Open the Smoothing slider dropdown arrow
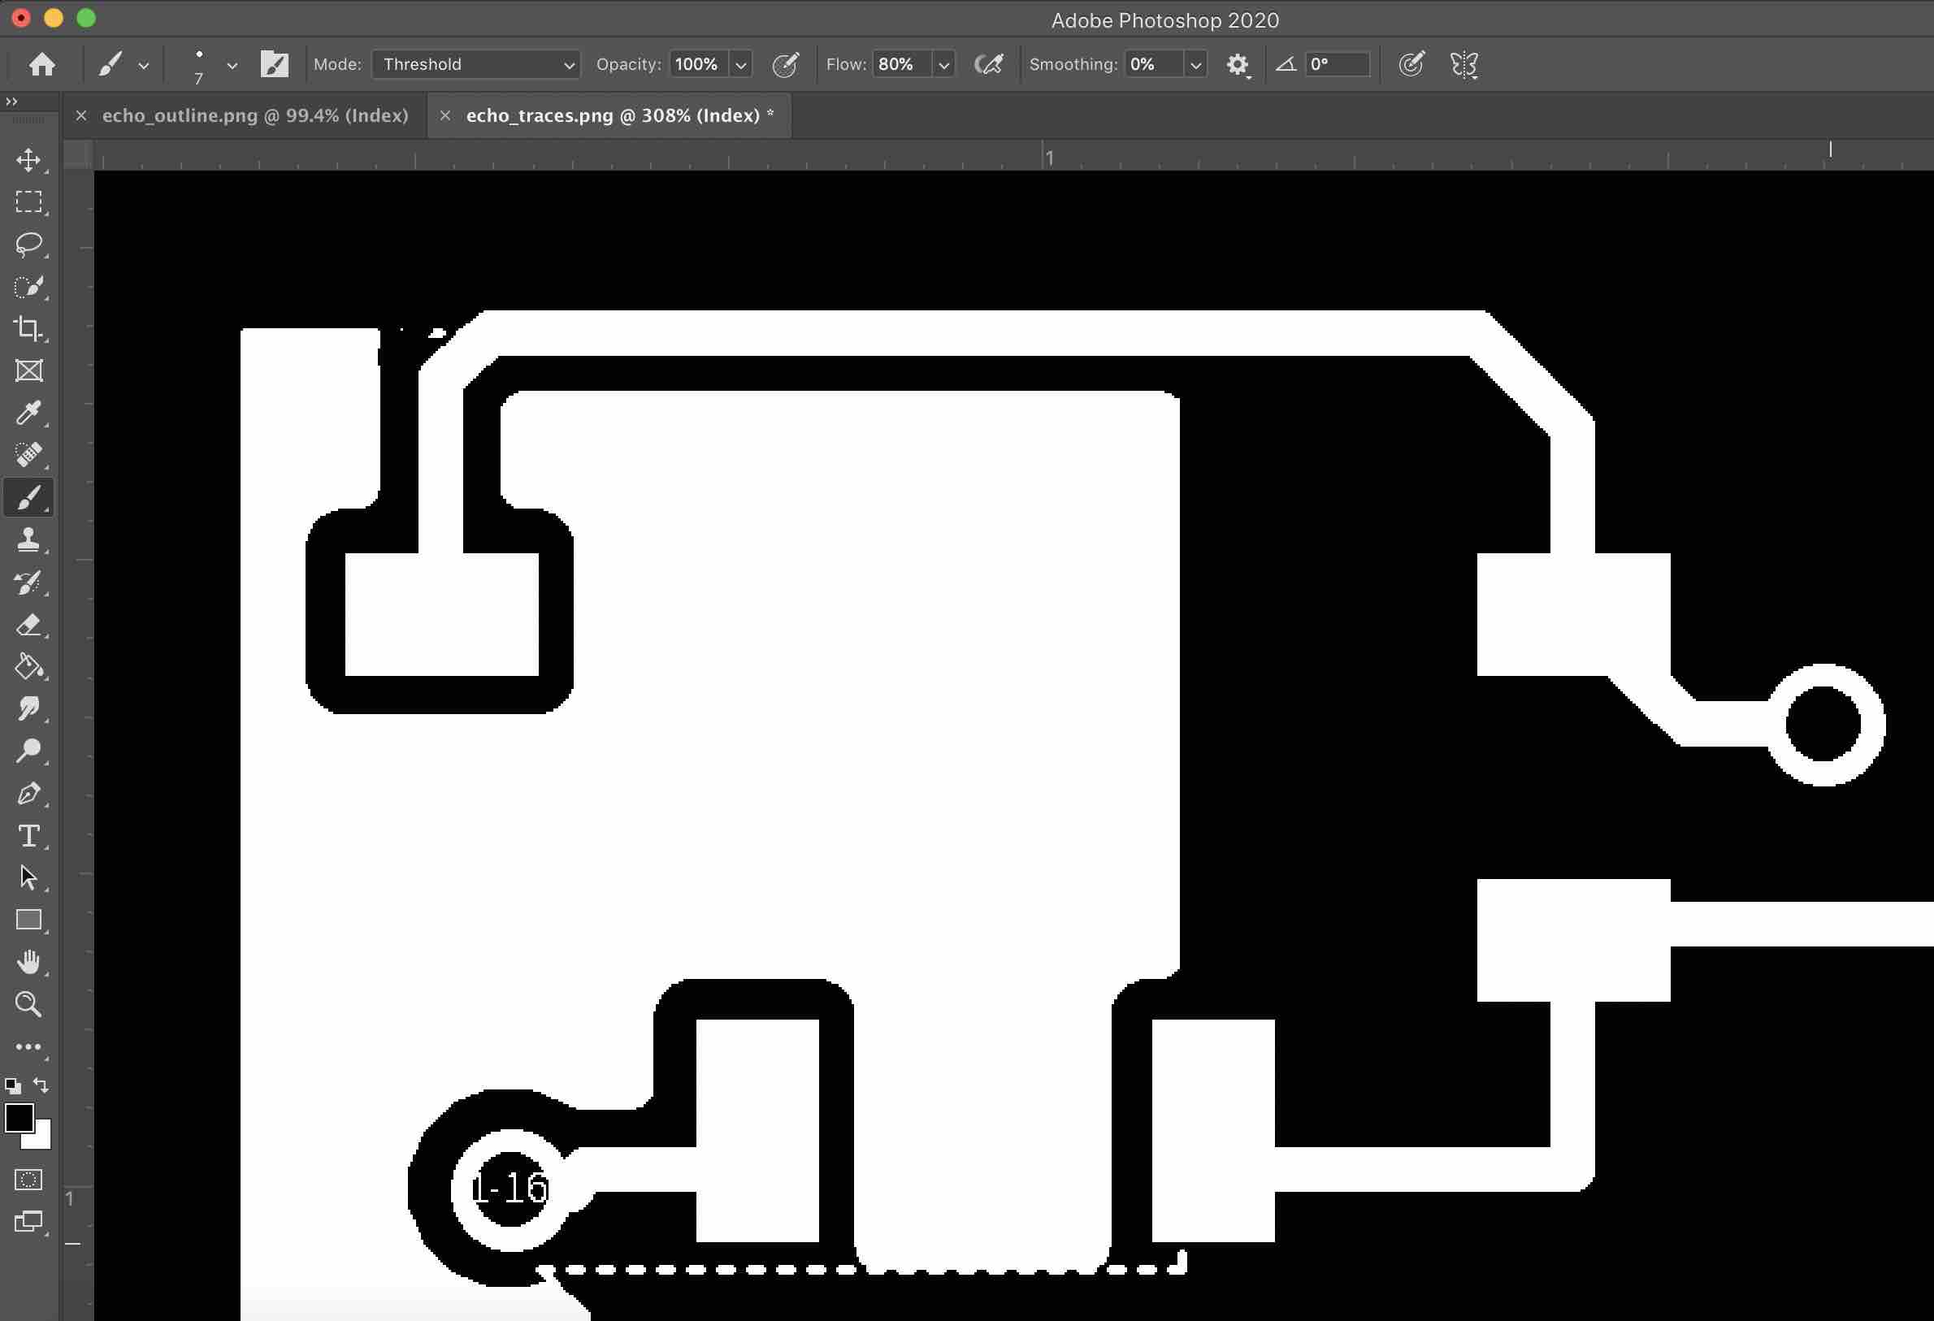The image size is (1934, 1321). click(1195, 65)
